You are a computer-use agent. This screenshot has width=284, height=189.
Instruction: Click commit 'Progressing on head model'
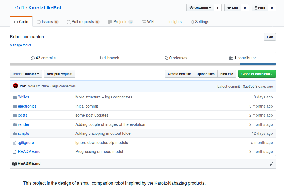[x=99, y=152]
